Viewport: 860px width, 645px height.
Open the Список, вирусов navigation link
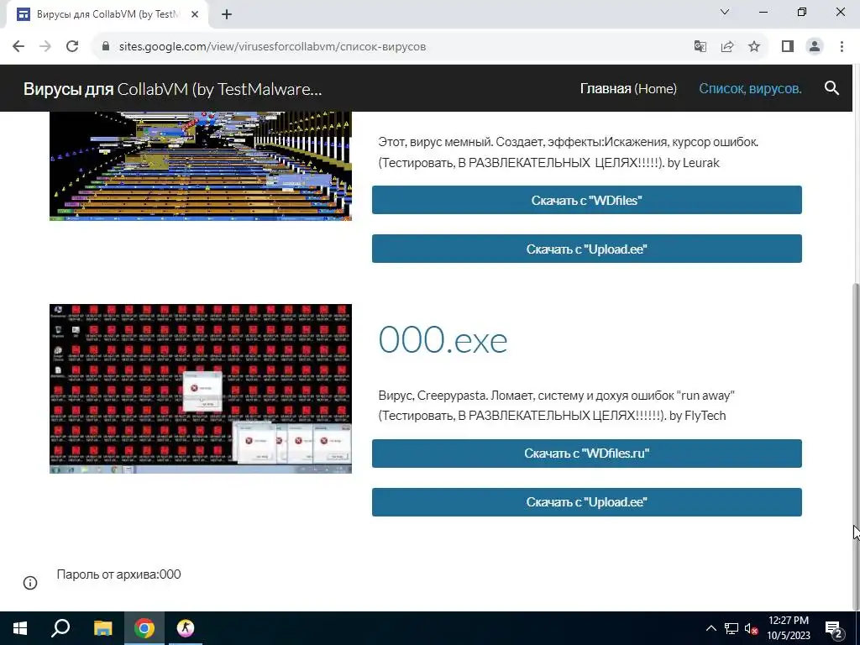pos(750,88)
